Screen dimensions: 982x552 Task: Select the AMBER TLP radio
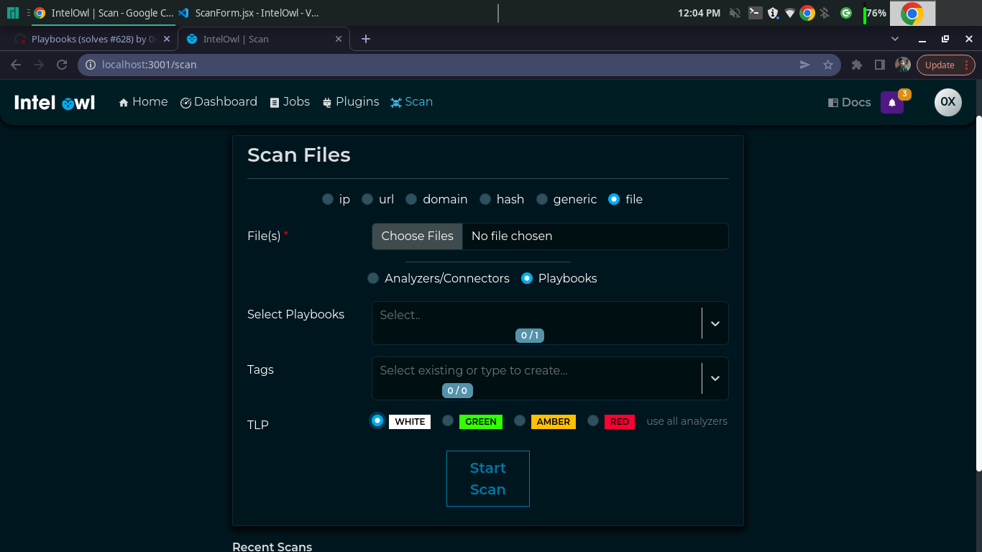click(520, 420)
